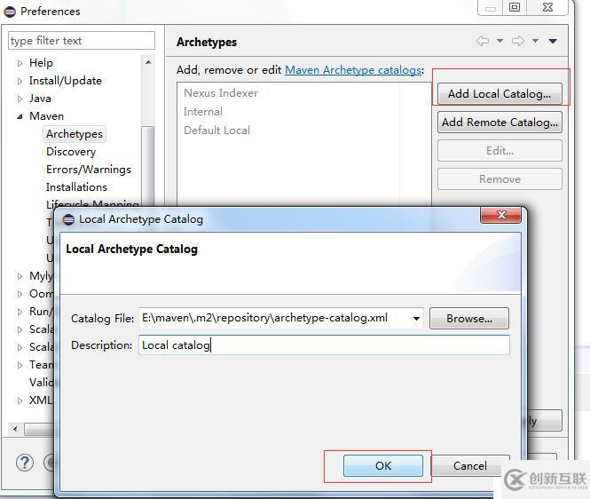Viewport: 590px width, 499px height.
Task: Click the Edit button
Action: point(500,151)
